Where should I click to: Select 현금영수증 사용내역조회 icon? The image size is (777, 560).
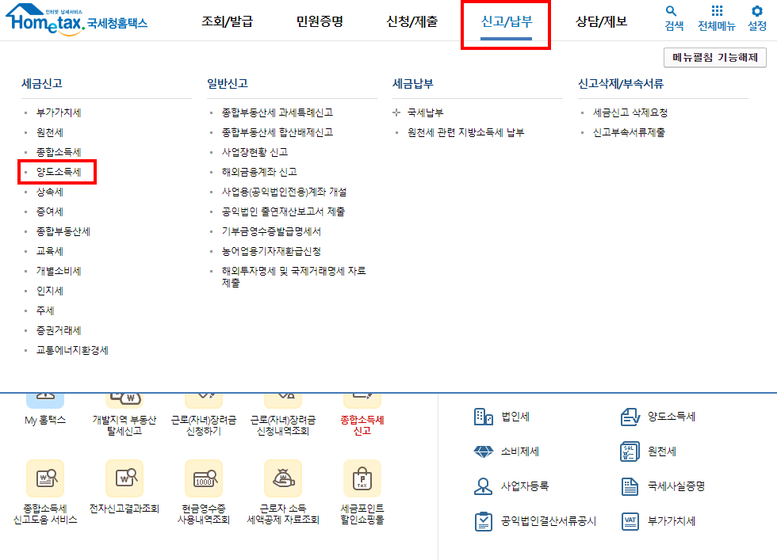[x=203, y=479]
